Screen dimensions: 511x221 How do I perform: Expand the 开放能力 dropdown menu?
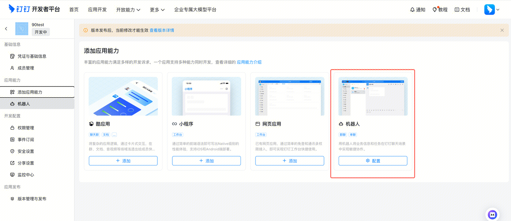pyautogui.click(x=128, y=10)
